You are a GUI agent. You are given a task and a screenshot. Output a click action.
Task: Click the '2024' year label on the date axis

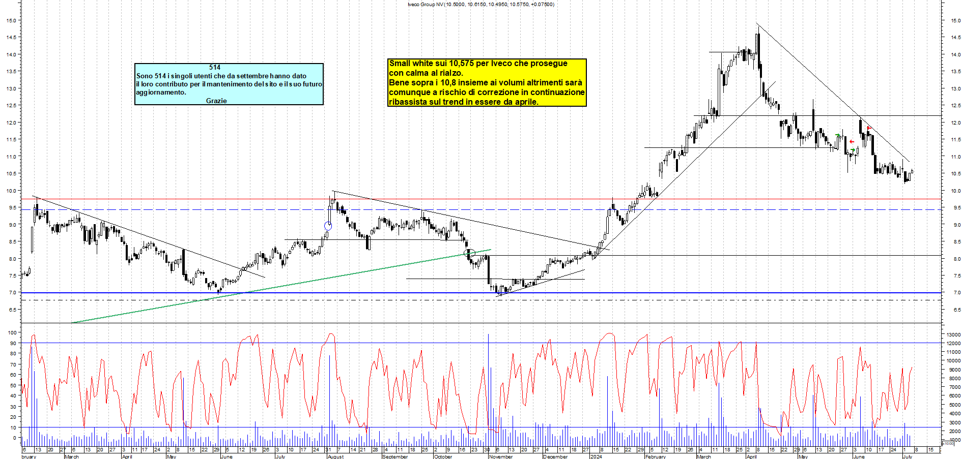pyautogui.click(x=596, y=456)
